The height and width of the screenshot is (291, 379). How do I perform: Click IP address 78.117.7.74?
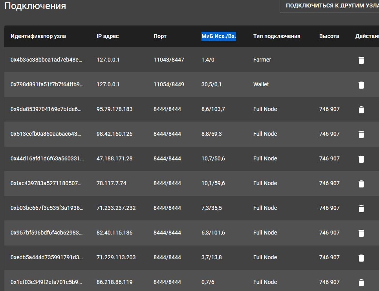(x=112, y=183)
